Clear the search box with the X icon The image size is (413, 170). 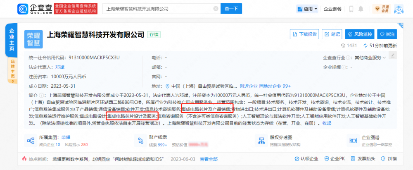(216, 9)
